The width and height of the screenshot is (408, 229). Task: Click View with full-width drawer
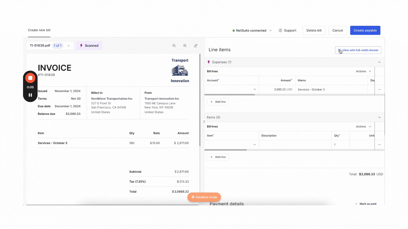pyautogui.click(x=358, y=50)
